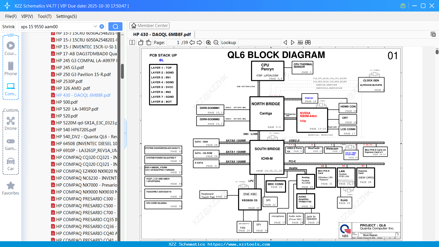Image resolution: width=439 pixels, height=247 pixels.
Task: Click the binoculars search icon
Action: [x=308, y=43]
